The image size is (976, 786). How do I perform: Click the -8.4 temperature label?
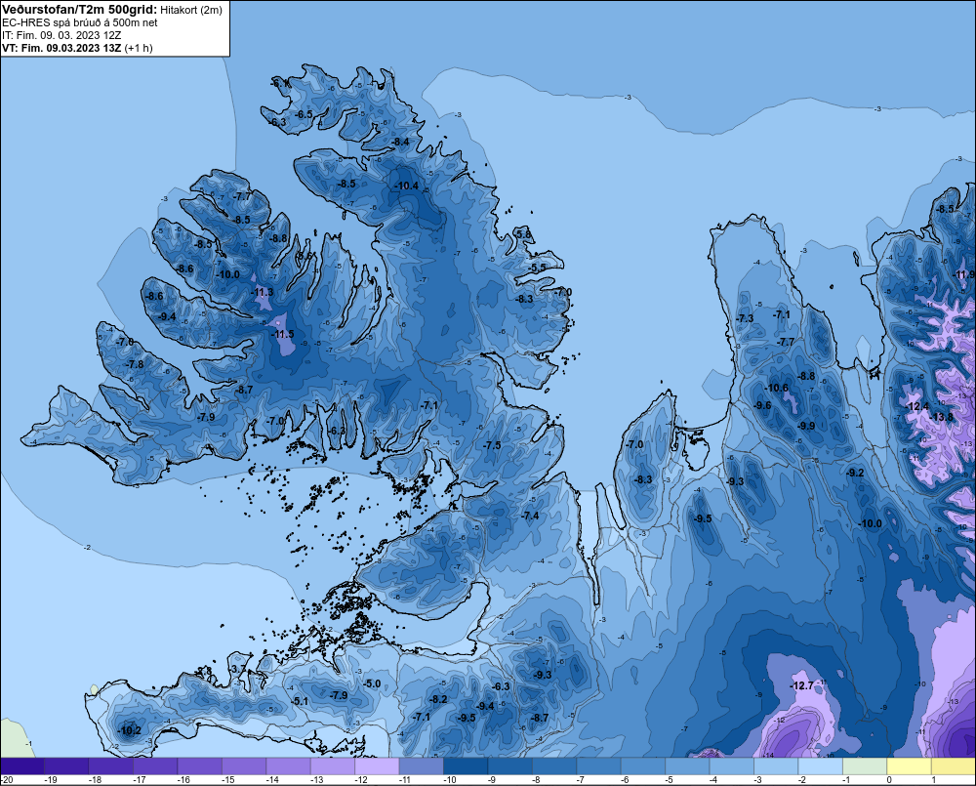coord(401,142)
